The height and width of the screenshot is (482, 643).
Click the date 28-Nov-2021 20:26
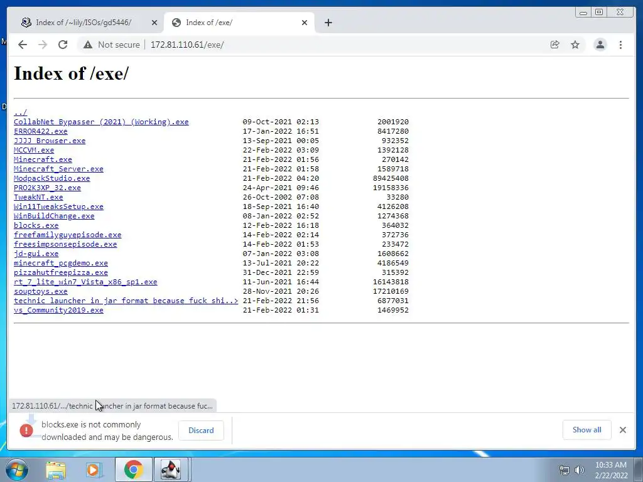[281, 291]
